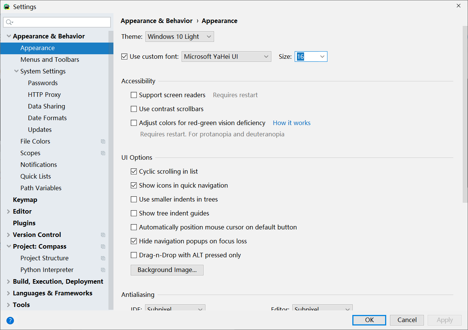Collapse the System Settings tree node
The height and width of the screenshot is (330, 468).
[x=16, y=71]
